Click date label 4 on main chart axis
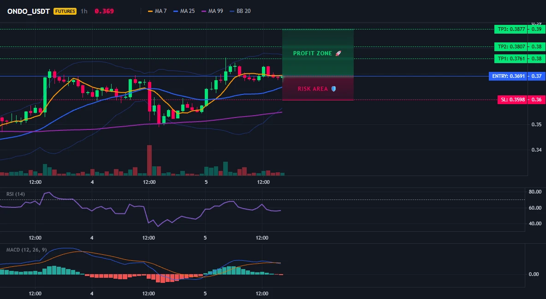 point(92,182)
